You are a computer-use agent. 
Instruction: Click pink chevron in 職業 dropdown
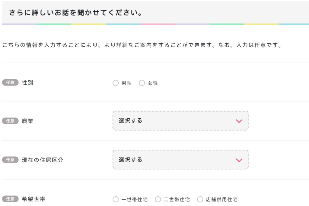[239, 121]
